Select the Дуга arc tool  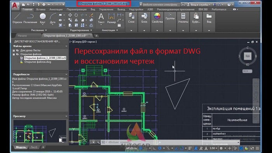point(52,19)
